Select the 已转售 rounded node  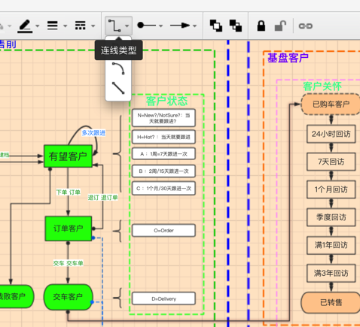coord(331,303)
